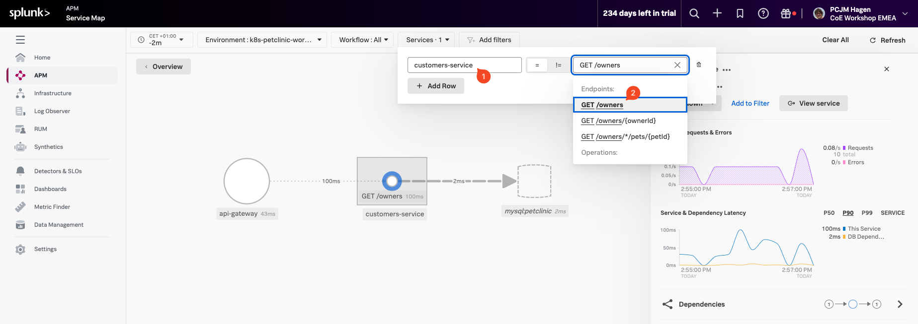Open the search magnifier in top bar
Viewport: 918px width, 324px height.
(x=694, y=13)
